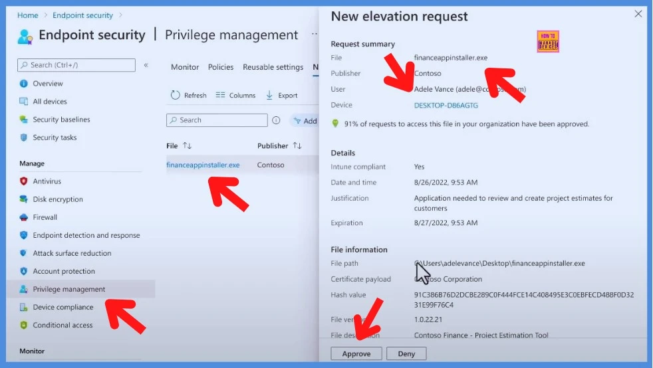Click the Refresh circular arrow icon
Screen dimensions: 653x368
176,95
